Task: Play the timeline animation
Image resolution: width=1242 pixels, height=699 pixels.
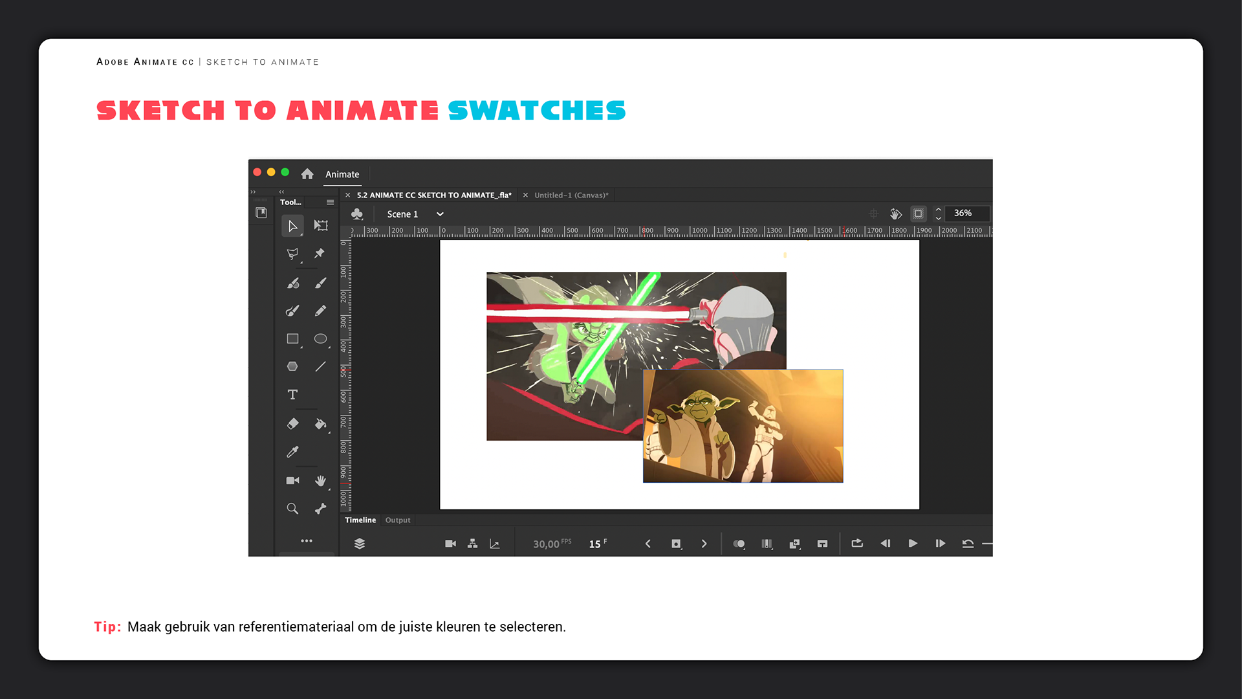Action: (913, 544)
